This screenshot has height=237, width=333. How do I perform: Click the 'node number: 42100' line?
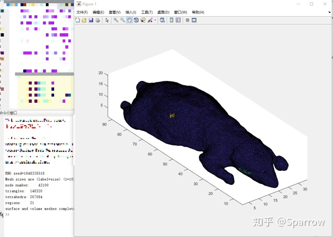(27, 185)
